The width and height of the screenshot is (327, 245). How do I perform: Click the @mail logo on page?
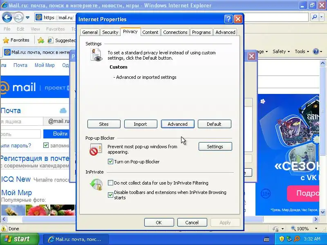click(x=18, y=87)
